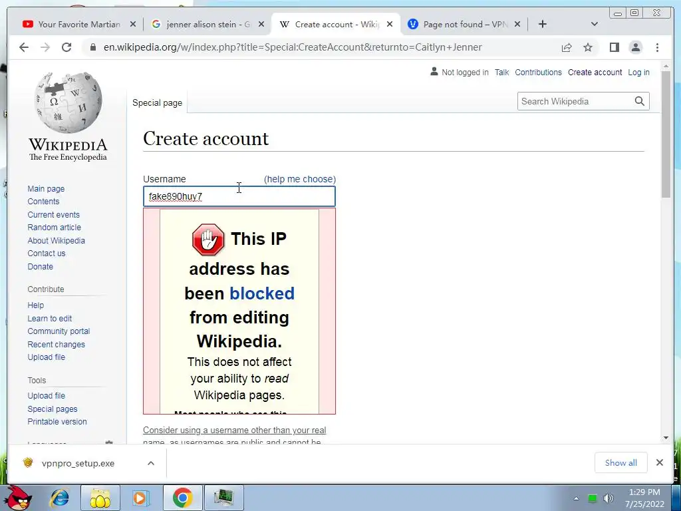The width and height of the screenshot is (681, 511).
Task: Click the Wikipedia globe logo
Action: tap(68, 102)
